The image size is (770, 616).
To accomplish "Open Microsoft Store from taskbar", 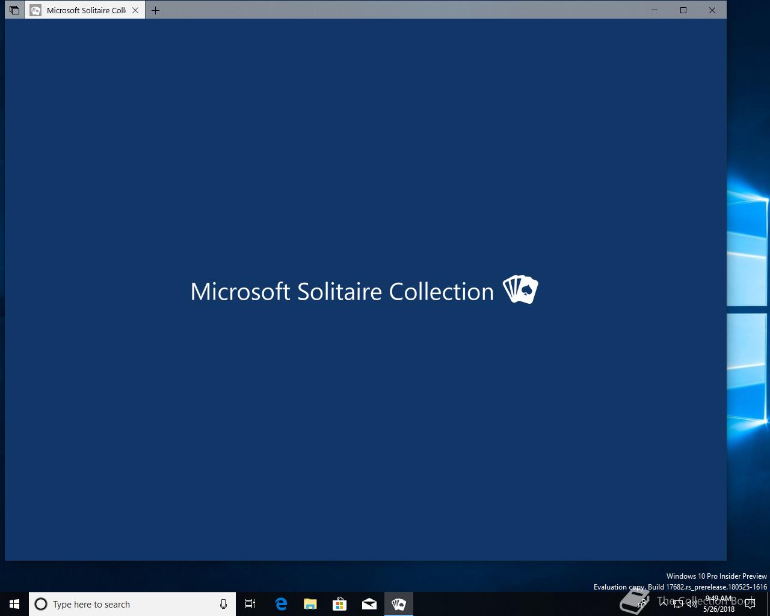I will (x=340, y=604).
